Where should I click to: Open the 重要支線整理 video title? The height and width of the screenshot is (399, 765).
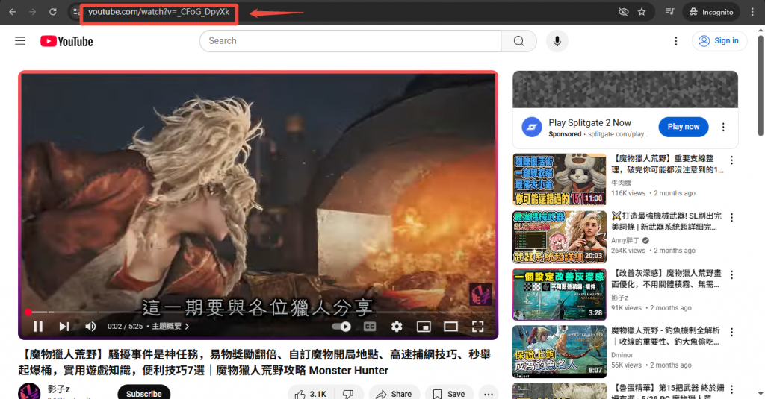click(667, 163)
